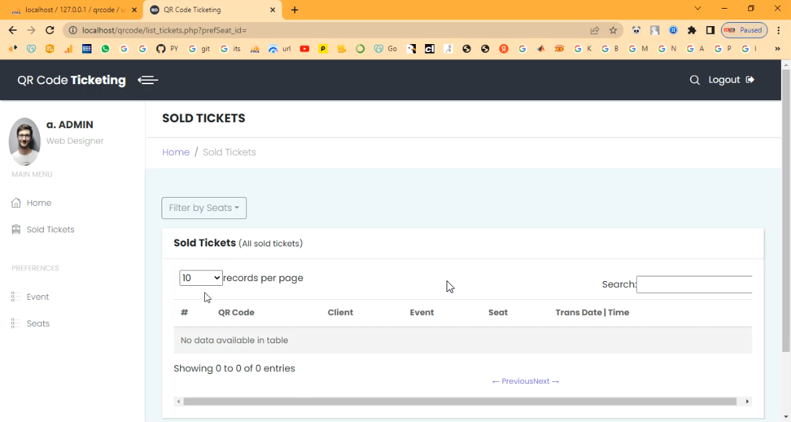
Task: Click the Sold Tickets sidebar icon
Action: click(x=16, y=230)
